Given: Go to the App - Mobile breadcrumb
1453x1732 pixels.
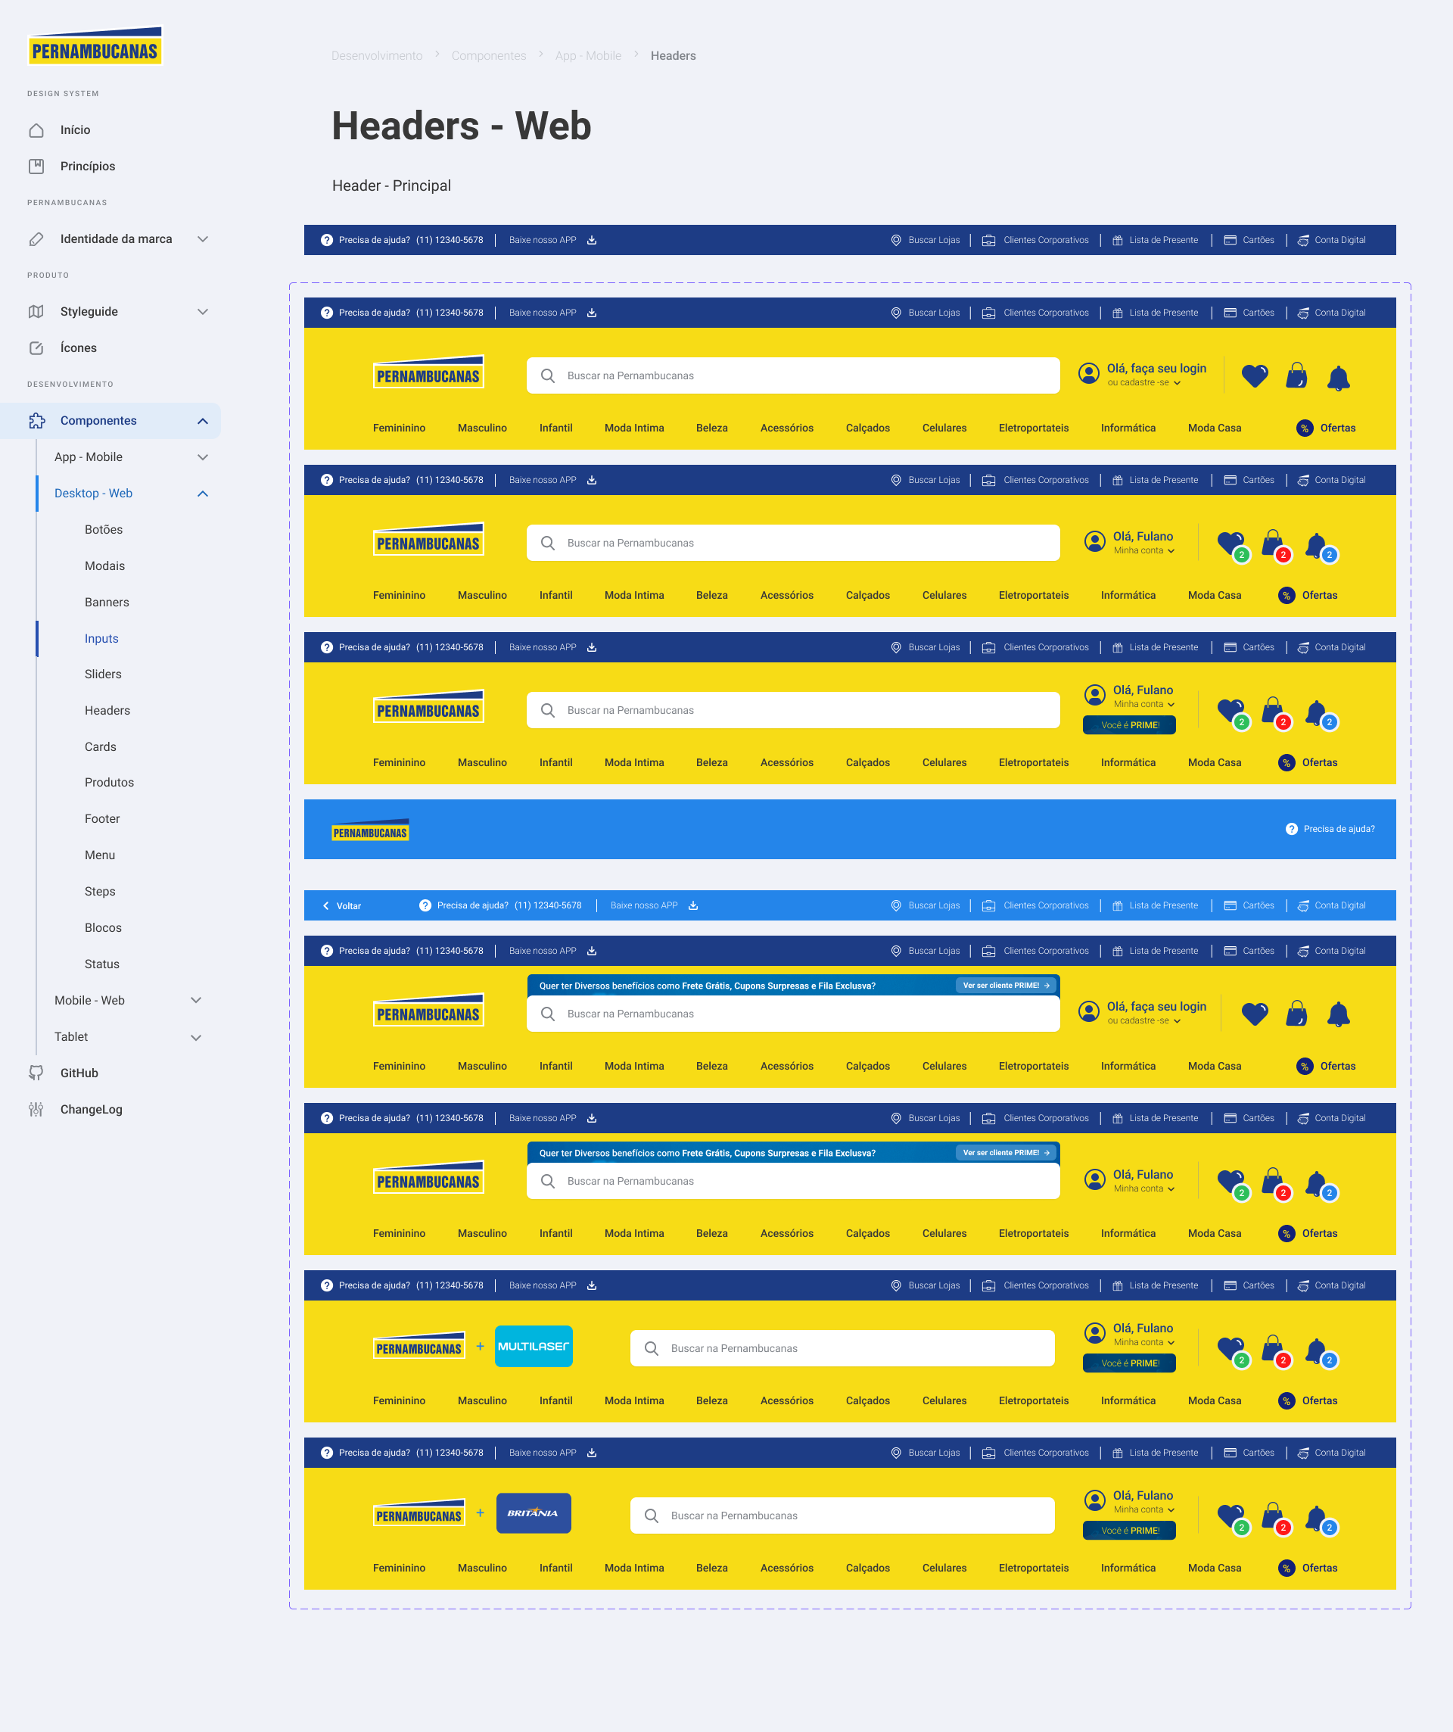Looking at the screenshot, I should pos(588,55).
